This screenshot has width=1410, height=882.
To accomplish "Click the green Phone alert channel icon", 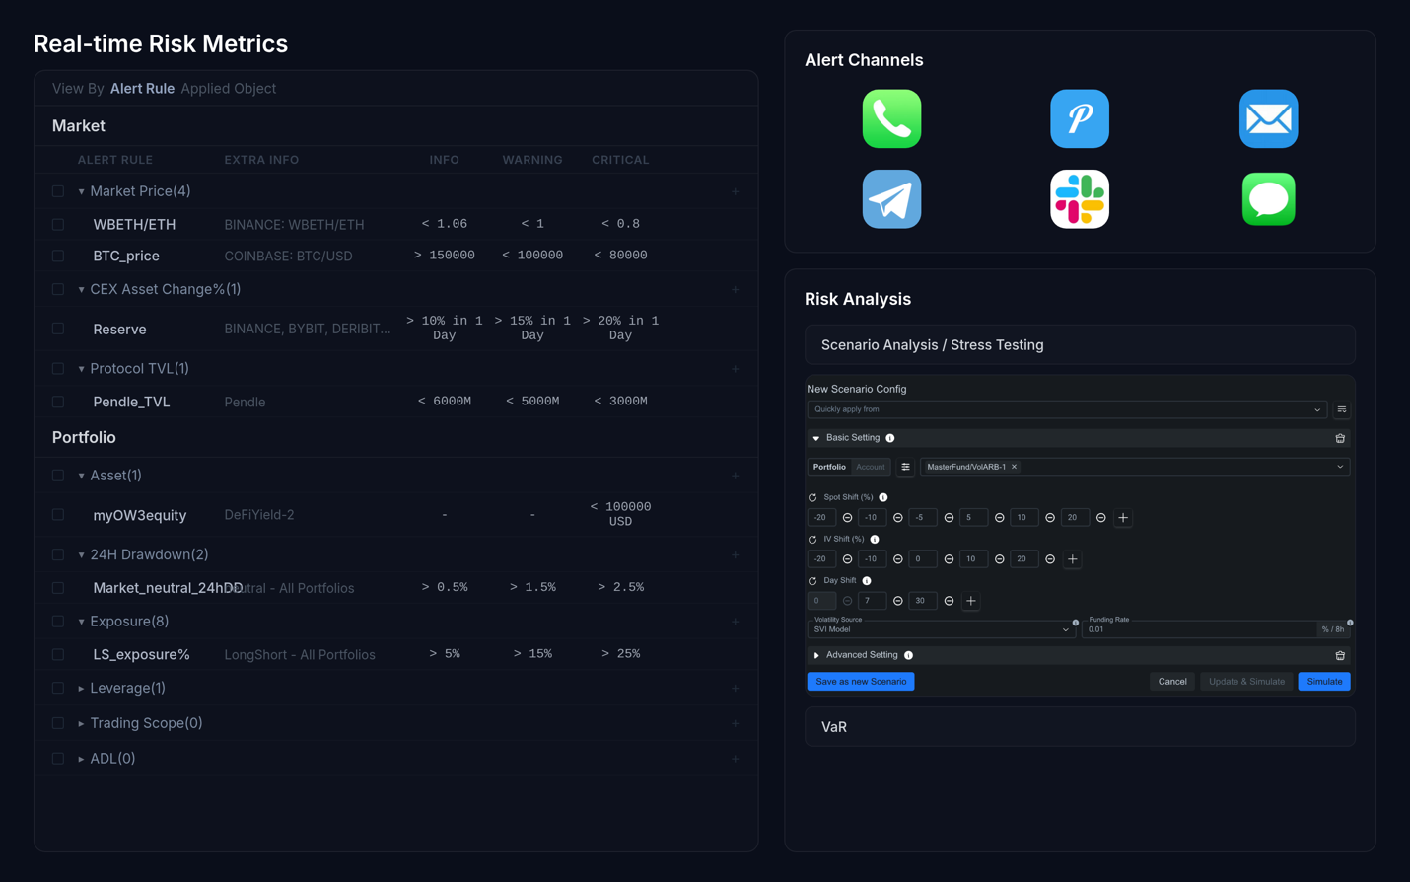I will (891, 118).
